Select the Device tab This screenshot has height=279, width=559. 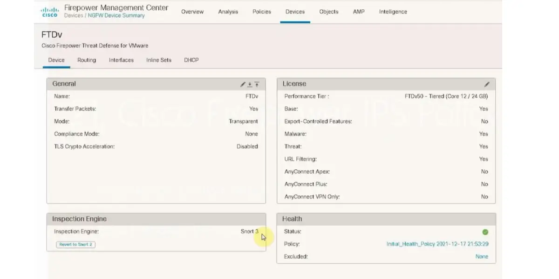tap(56, 60)
